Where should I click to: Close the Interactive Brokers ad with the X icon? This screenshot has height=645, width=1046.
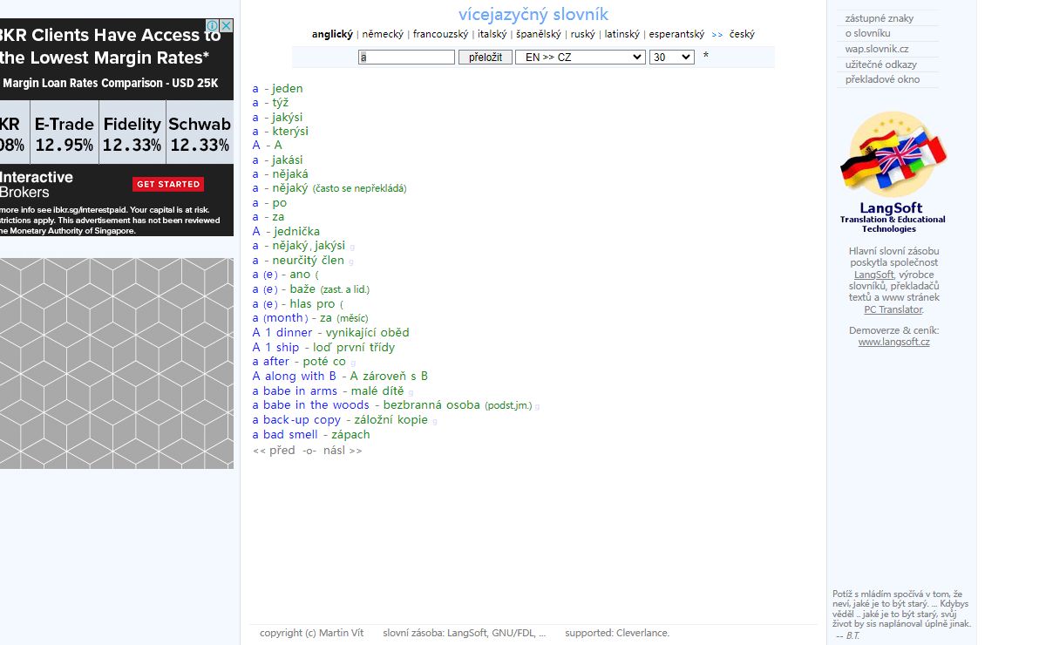[x=227, y=25]
